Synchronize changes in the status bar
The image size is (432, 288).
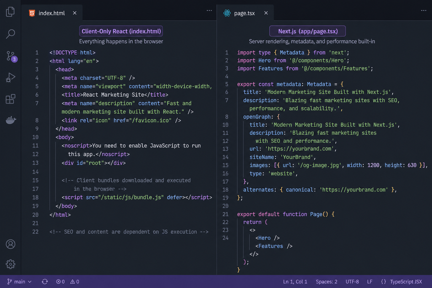pyautogui.click(x=45, y=282)
